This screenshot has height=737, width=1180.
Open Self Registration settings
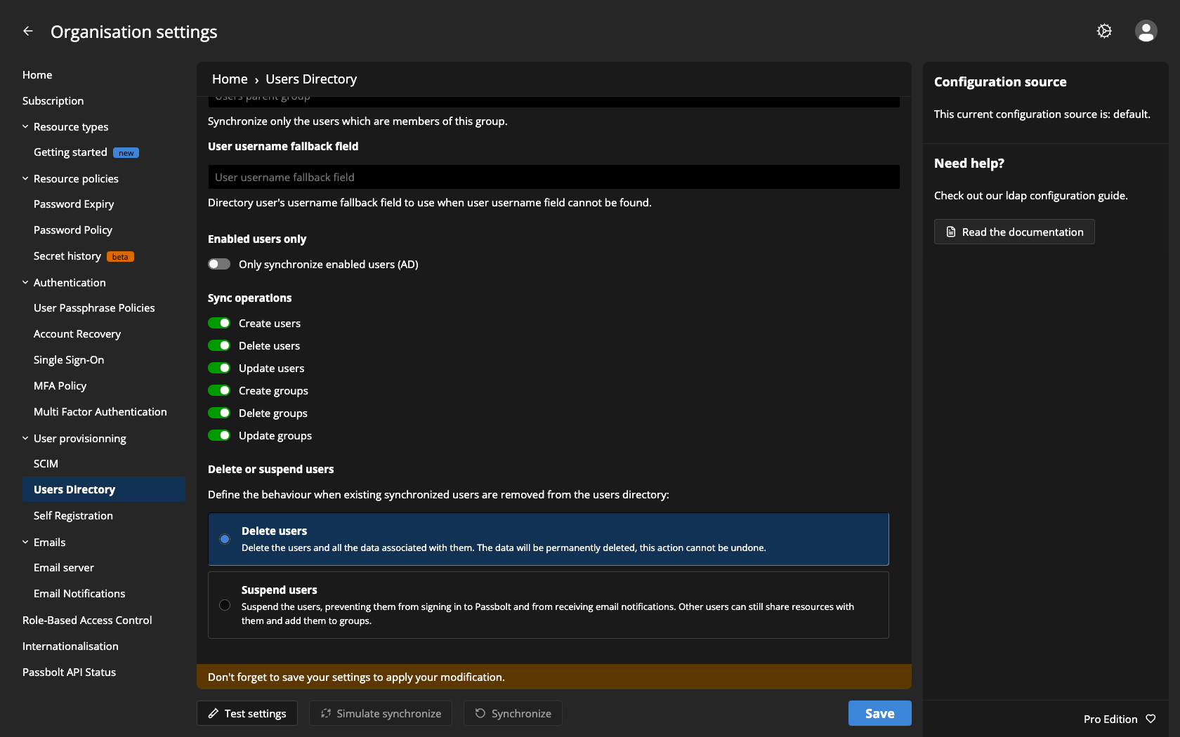pos(73,515)
